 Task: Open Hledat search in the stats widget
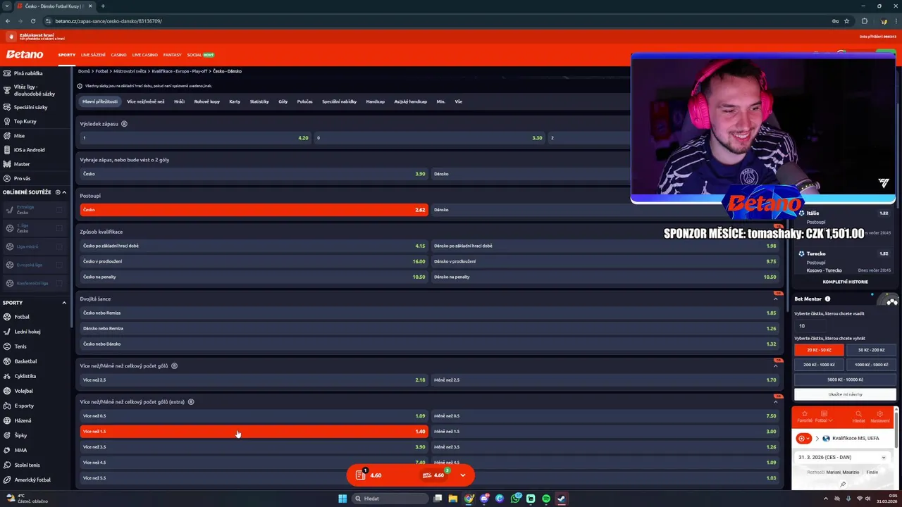(858, 417)
